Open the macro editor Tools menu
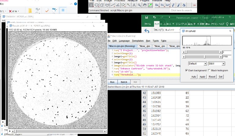Screen dimensions: 235x136 click(x=156, y=41)
